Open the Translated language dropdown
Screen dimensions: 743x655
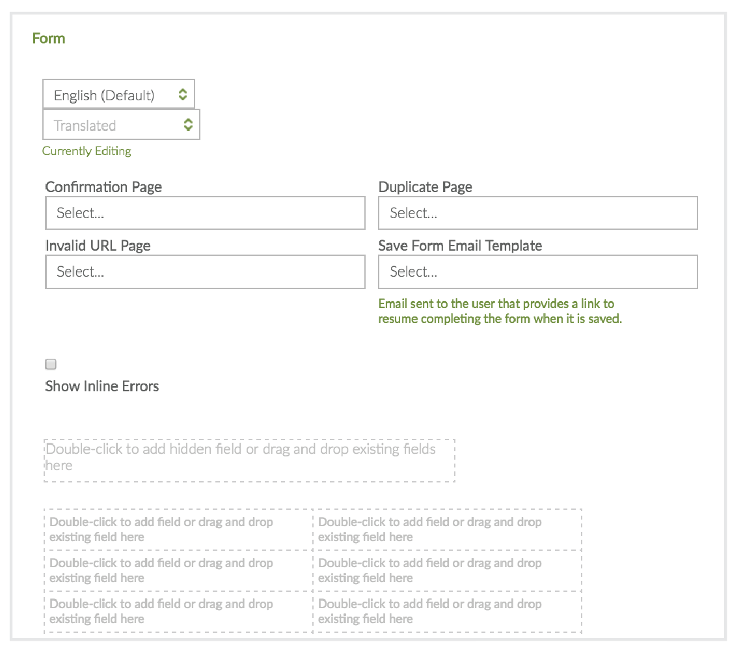coord(121,125)
